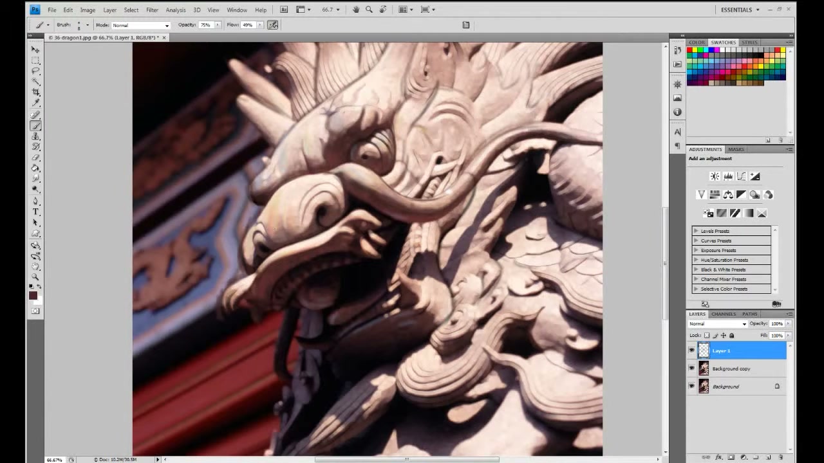The image size is (824, 463).
Task: Select the Eyedropper tool
Action: [x=35, y=103]
